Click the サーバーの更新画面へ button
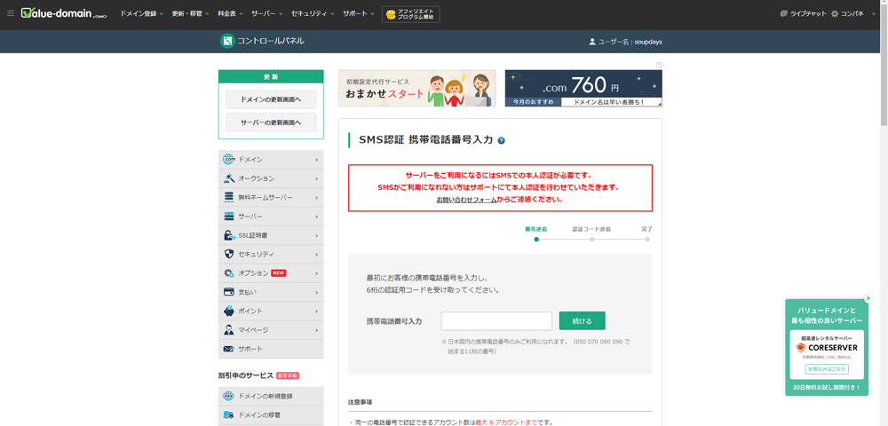 (271, 122)
